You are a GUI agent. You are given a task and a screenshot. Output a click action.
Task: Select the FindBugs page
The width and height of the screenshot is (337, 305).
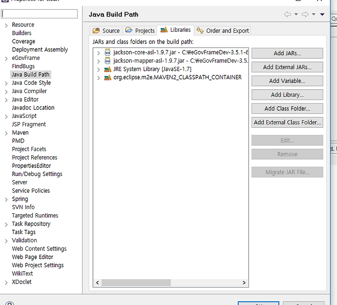click(x=23, y=66)
